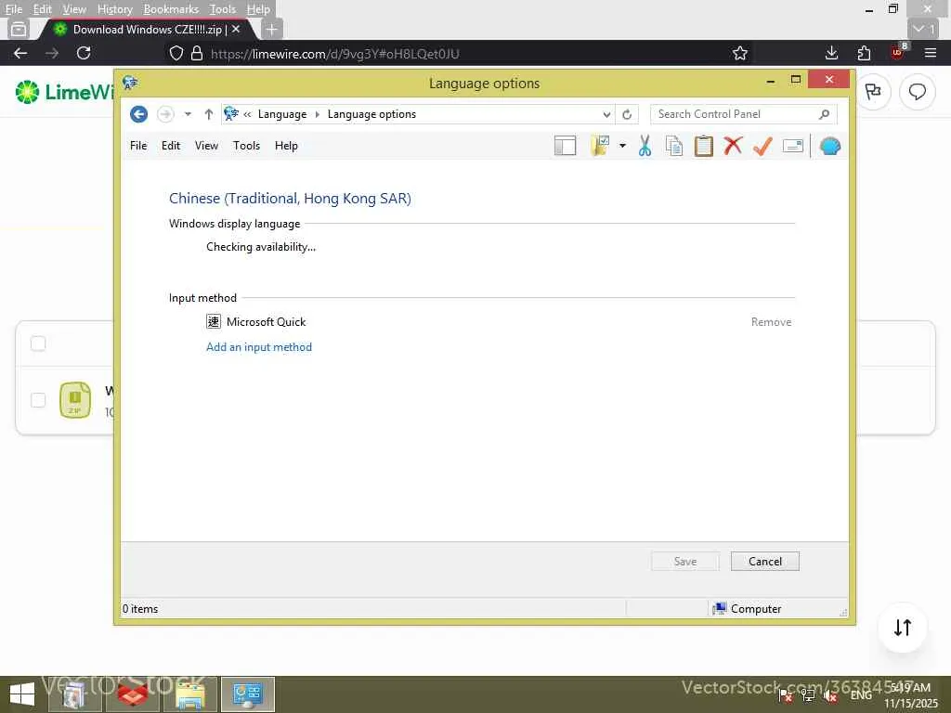Click ENG input language indicator

[x=861, y=694]
